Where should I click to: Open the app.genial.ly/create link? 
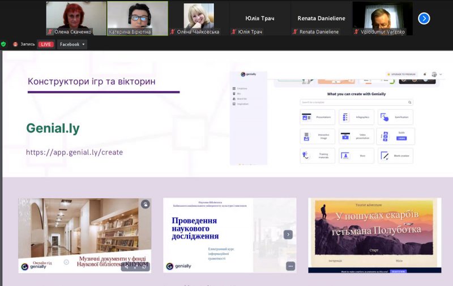[74, 152]
